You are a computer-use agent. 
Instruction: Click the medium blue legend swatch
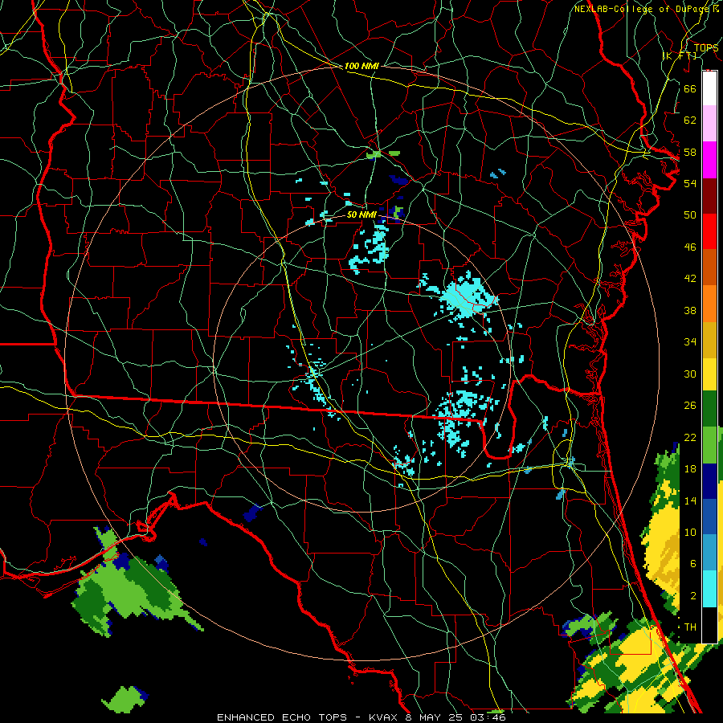[x=709, y=517]
